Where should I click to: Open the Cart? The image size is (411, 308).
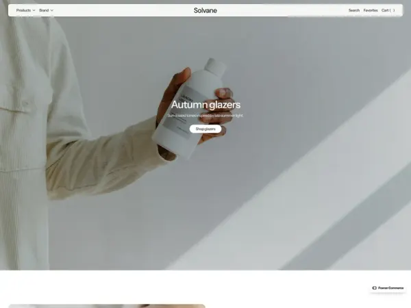click(x=388, y=10)
